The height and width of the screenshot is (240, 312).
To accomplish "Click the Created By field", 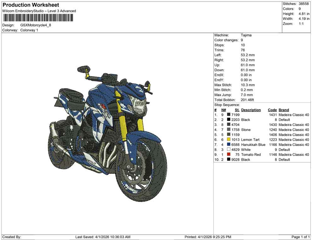I will 12,237.
